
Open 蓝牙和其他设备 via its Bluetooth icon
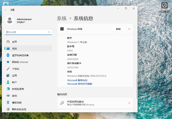point(8,55)
